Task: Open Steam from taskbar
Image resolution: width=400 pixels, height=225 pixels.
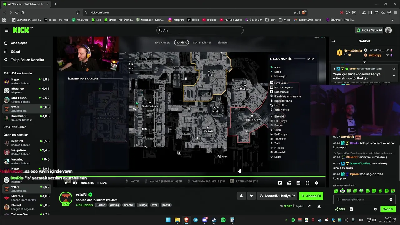Action: pos(214,220)
